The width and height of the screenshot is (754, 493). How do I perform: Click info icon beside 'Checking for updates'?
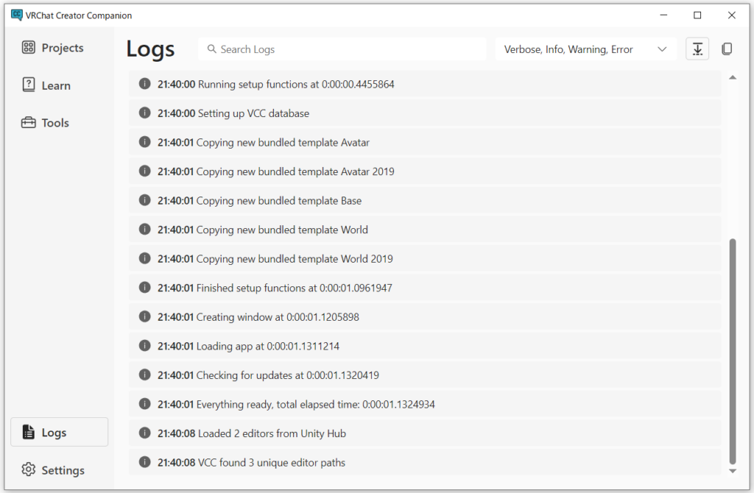(x=145, y=375)
